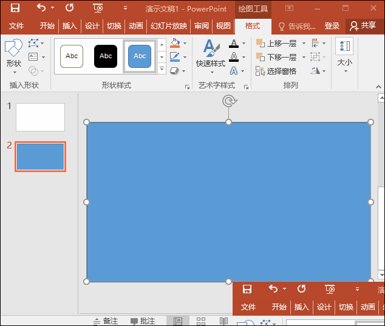This screenshot has height=326, width=385.
Task: Select slide 1 thumbnail in the panel
Action: coord(40,117)
